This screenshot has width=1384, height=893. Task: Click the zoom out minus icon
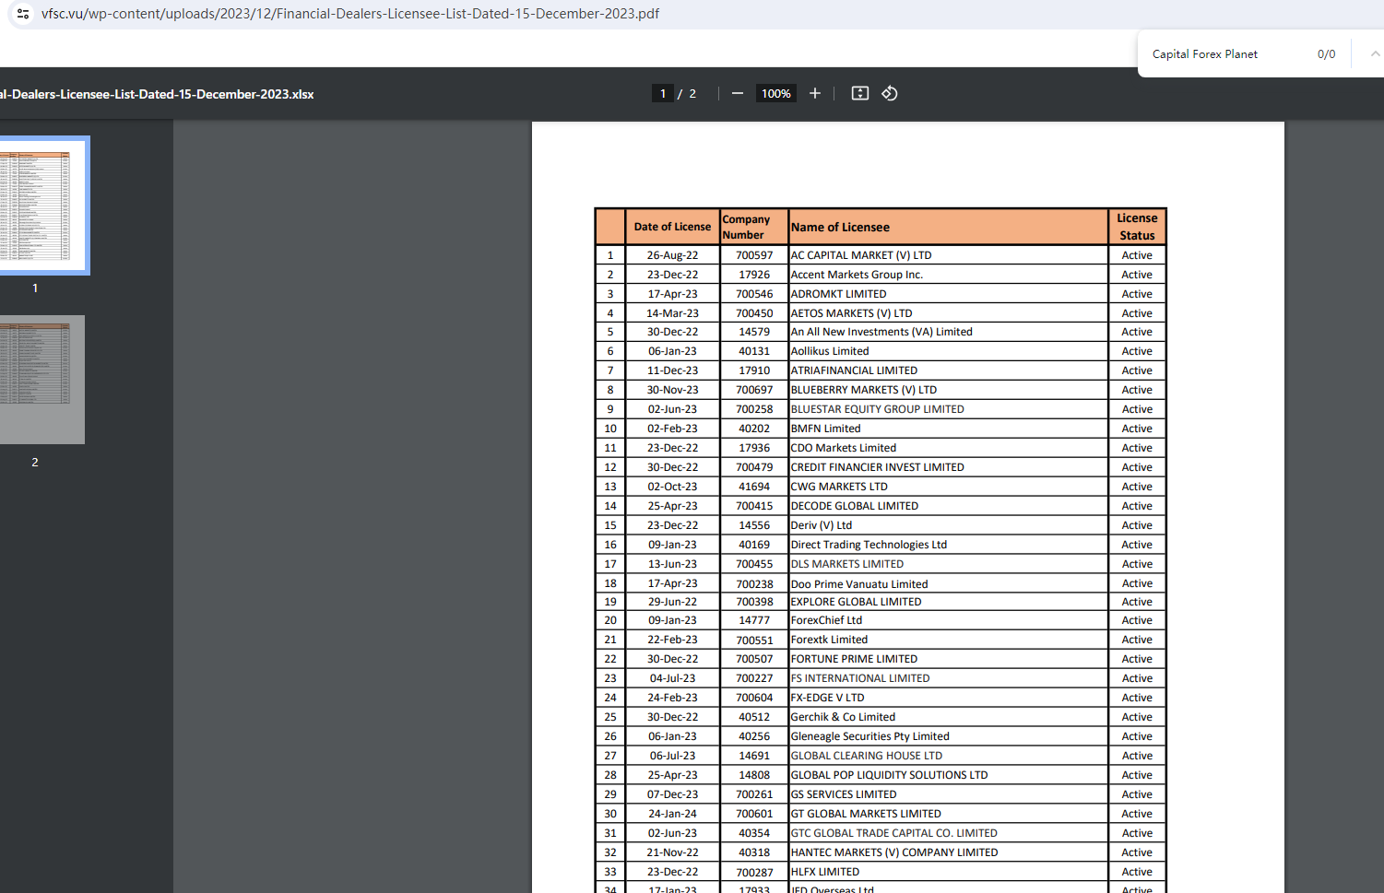pyautogui.click(x=737, y=93)
